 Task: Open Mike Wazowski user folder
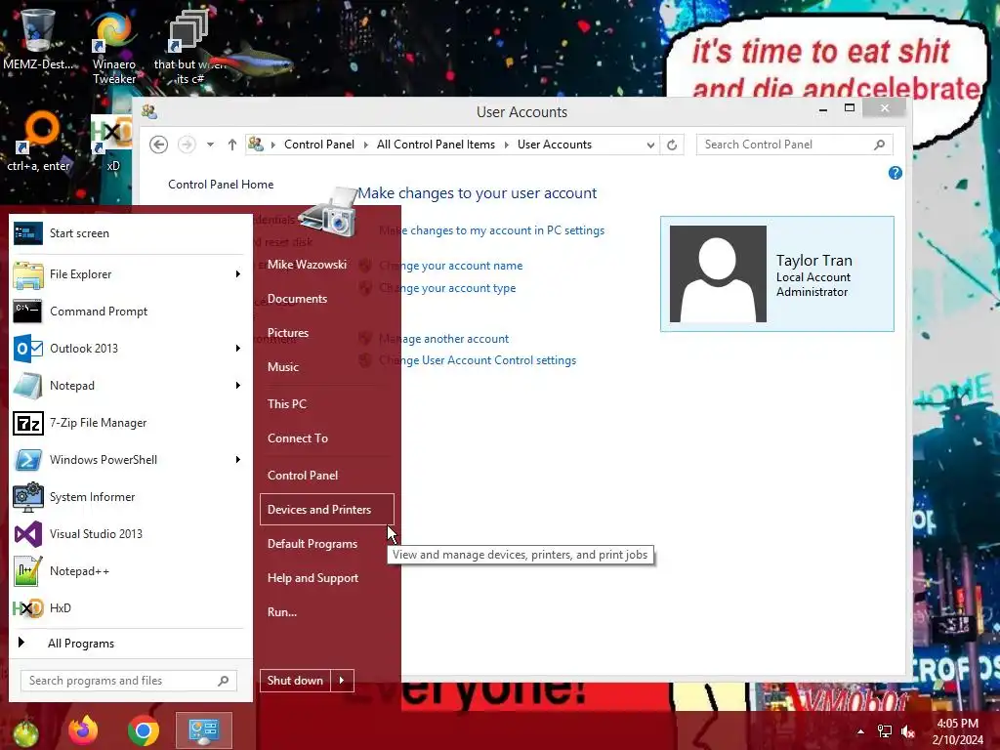[307, 264]
